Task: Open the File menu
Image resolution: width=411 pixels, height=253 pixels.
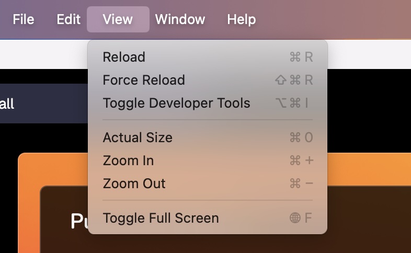Action: tap(24, 19)
